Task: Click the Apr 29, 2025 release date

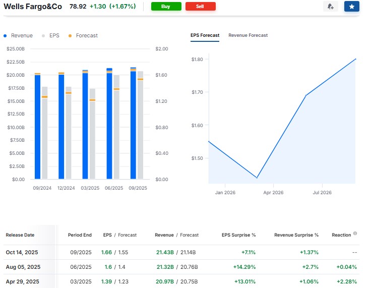Action: coord(22,281)
